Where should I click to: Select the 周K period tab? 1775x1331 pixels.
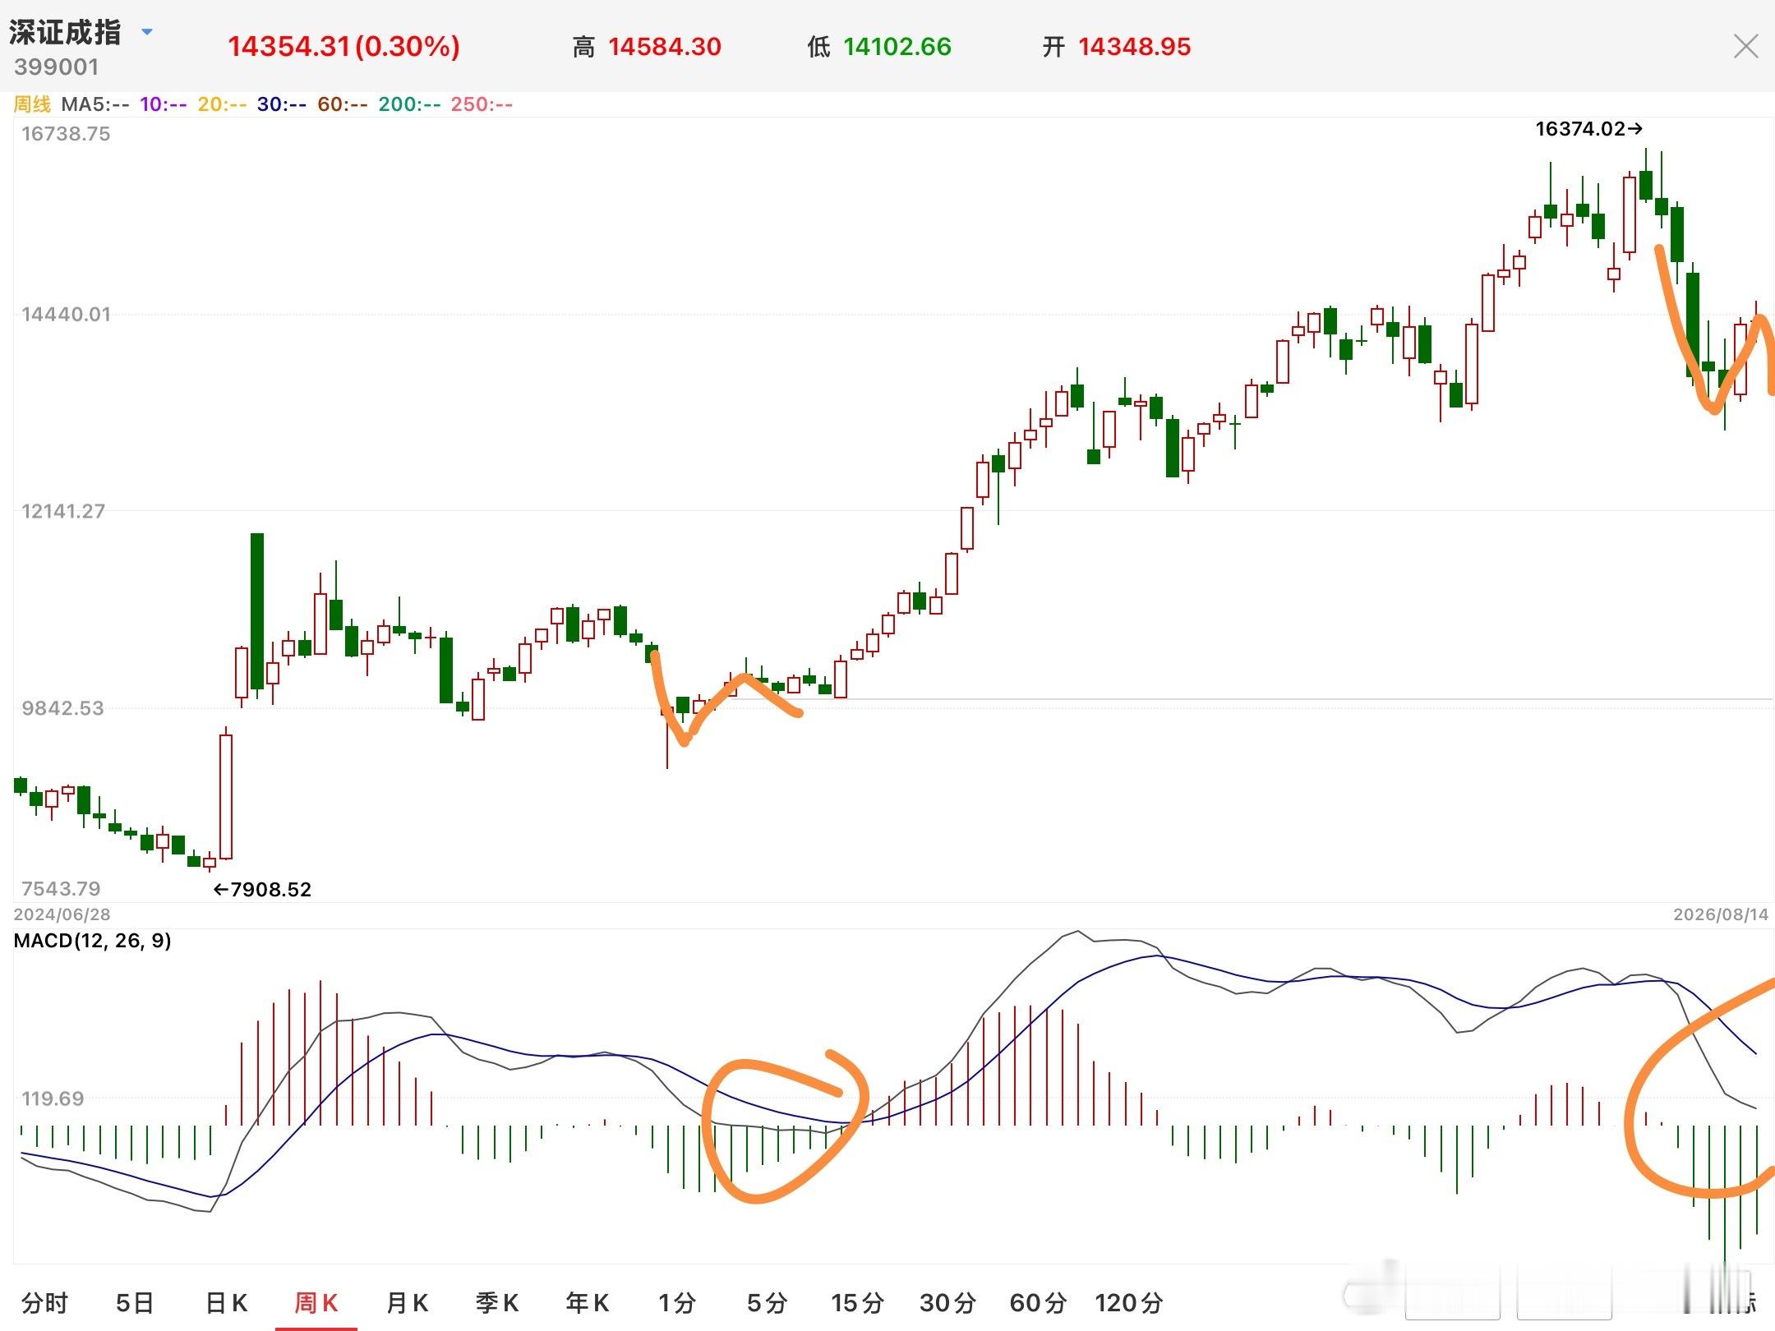(316, 1302)
